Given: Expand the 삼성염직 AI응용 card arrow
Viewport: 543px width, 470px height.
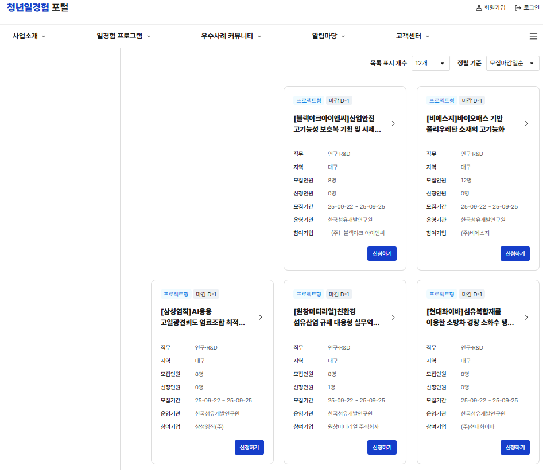Looking at the screenshot, I should click(261, 317).
